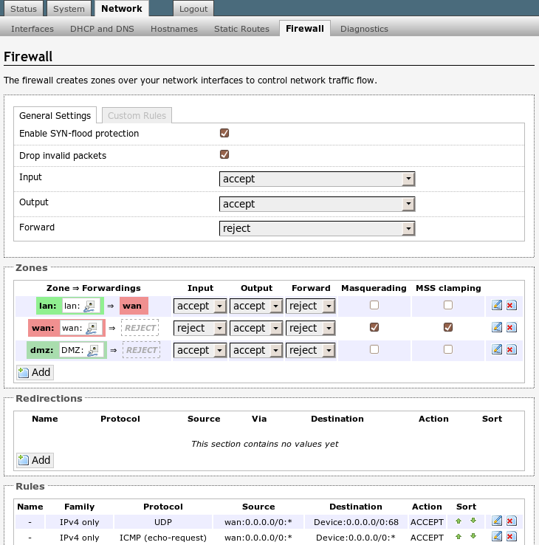The image size is (539, 545).
Task: Open the general Input policy dropdown
Action: (317, 179)
